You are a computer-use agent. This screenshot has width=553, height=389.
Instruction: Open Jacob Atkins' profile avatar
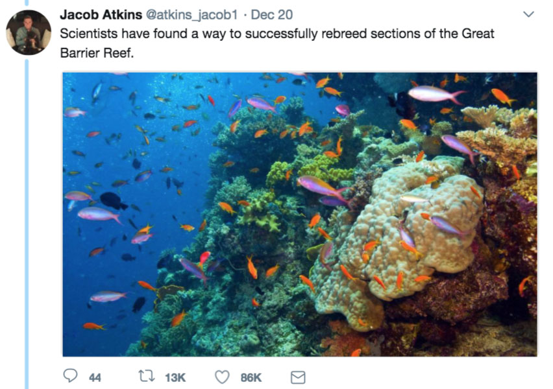point(29,32)
